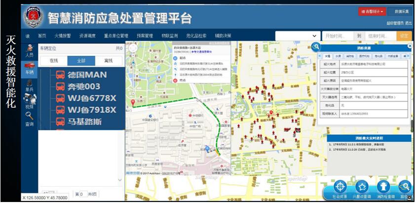The height and width of the screenshot is (203, 416).
Task: Switch vehicle filter to 在线
Action: pos(53,61)
